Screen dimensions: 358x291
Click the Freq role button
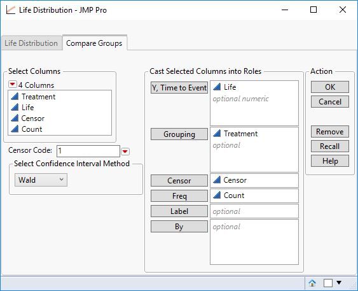[179, 196]
